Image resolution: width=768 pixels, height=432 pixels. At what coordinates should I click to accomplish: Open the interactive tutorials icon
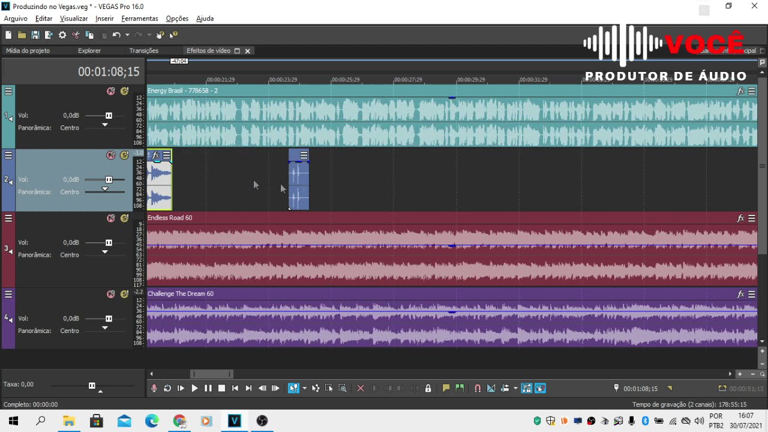(x=160, y=35)
